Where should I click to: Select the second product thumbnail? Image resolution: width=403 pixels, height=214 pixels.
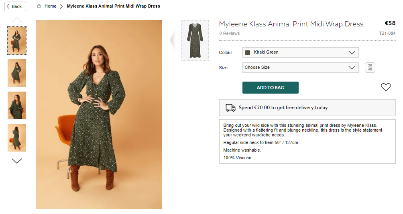(x=17, y=73)
